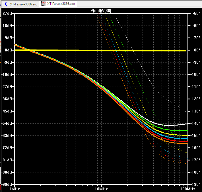This screenshot has height=192, width=202.
Task: Click the waveform icon on second tab
Action: [x=43, y=3]
